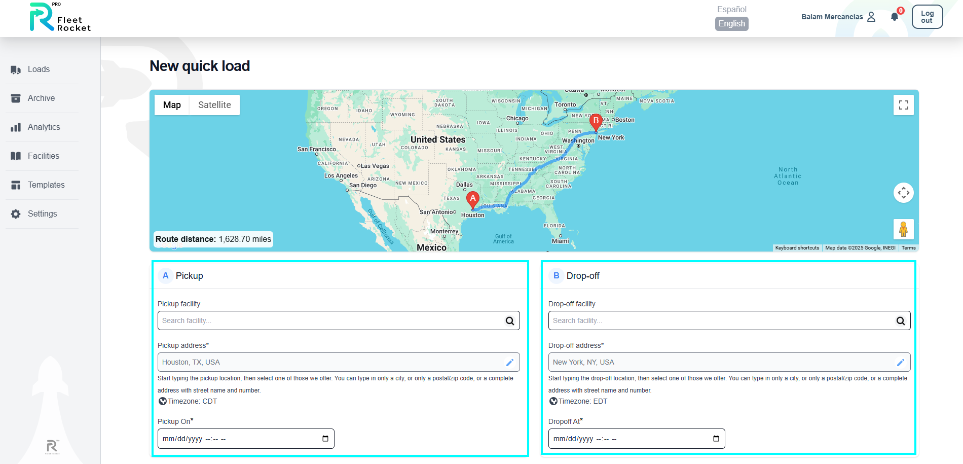The image size is (963, 464).
Task: Focus the Drop-off facility search field
Action: (x=729, y=321)
